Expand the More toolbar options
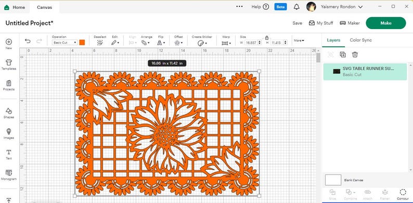This screenshot has width=413, height=203. coord(299,40)
